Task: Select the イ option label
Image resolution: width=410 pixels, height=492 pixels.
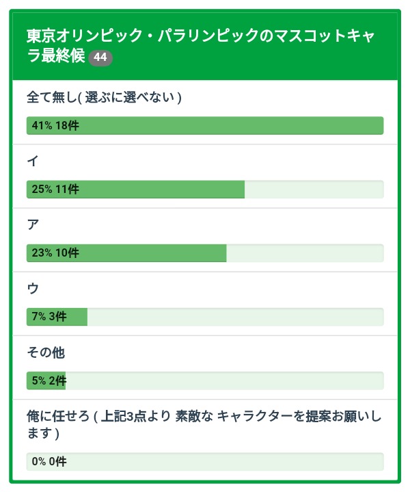Action: 32,161
